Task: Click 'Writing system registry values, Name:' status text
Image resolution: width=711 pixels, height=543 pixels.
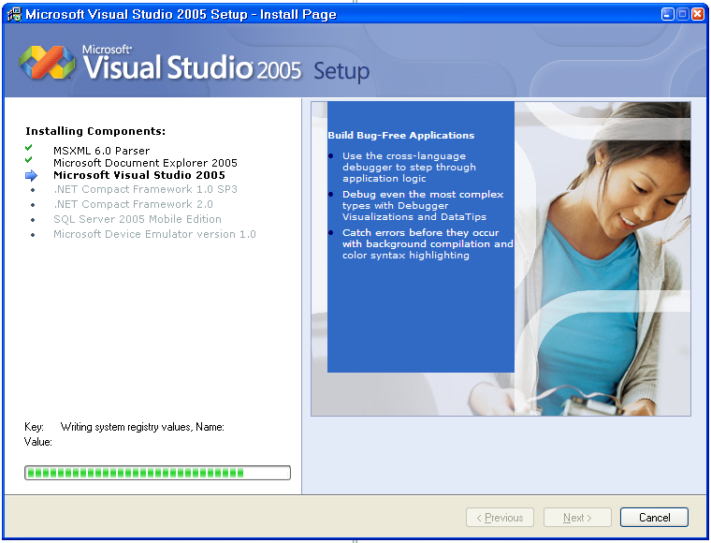Action: [x=142, y=427]
